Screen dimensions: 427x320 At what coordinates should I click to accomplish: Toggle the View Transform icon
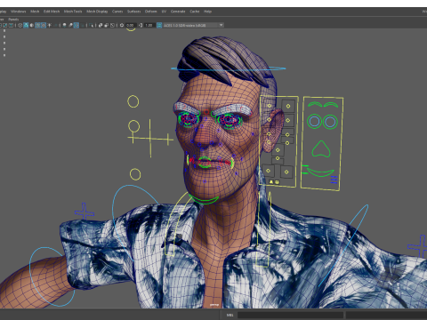[159, 25]
